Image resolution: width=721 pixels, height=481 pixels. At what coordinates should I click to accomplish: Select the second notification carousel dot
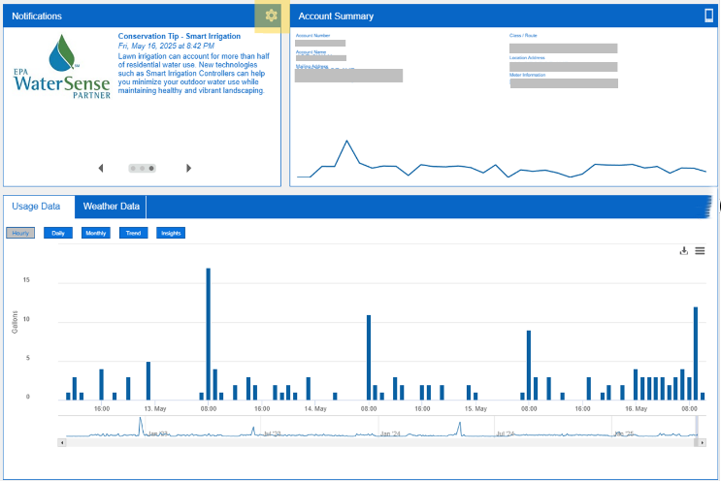(x=143, y=168)
